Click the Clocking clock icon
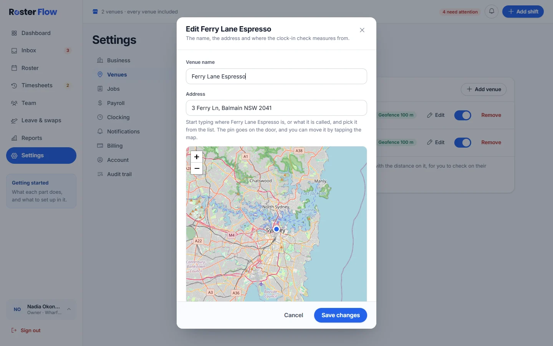 [100, 117]
